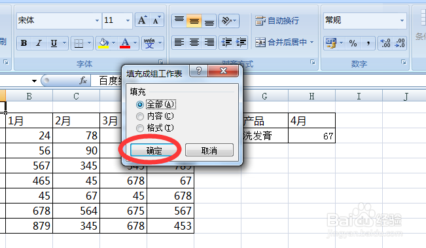Click the fx insert function icon
Screen dimensions: 426x248
pos(83,80)
